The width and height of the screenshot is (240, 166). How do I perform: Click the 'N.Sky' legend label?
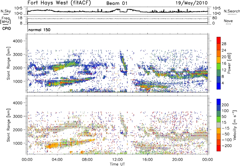click(x=6, y=11)
